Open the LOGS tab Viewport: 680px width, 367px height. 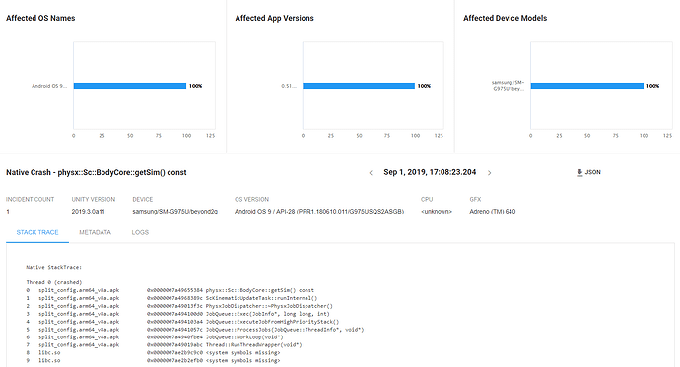click(140, 232)
